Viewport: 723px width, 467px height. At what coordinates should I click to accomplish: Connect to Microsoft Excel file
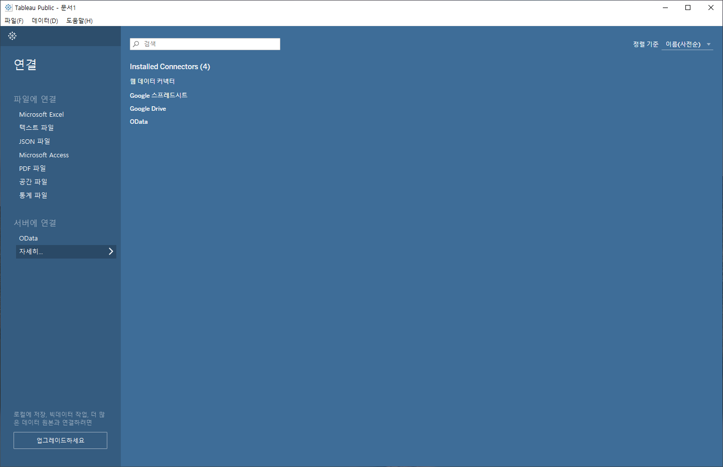tap(42, 114)
